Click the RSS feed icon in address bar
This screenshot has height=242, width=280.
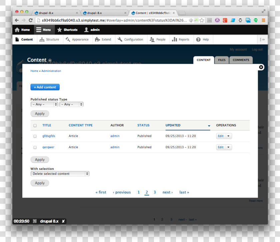(196, 20)
